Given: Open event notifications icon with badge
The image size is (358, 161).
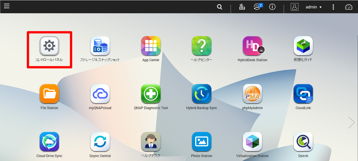Looking at the screenshot, I should pyautogui.click(x=258, y=7).
